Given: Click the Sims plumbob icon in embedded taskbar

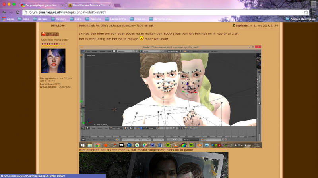Looking at the screenshot, I should point(137,145).
